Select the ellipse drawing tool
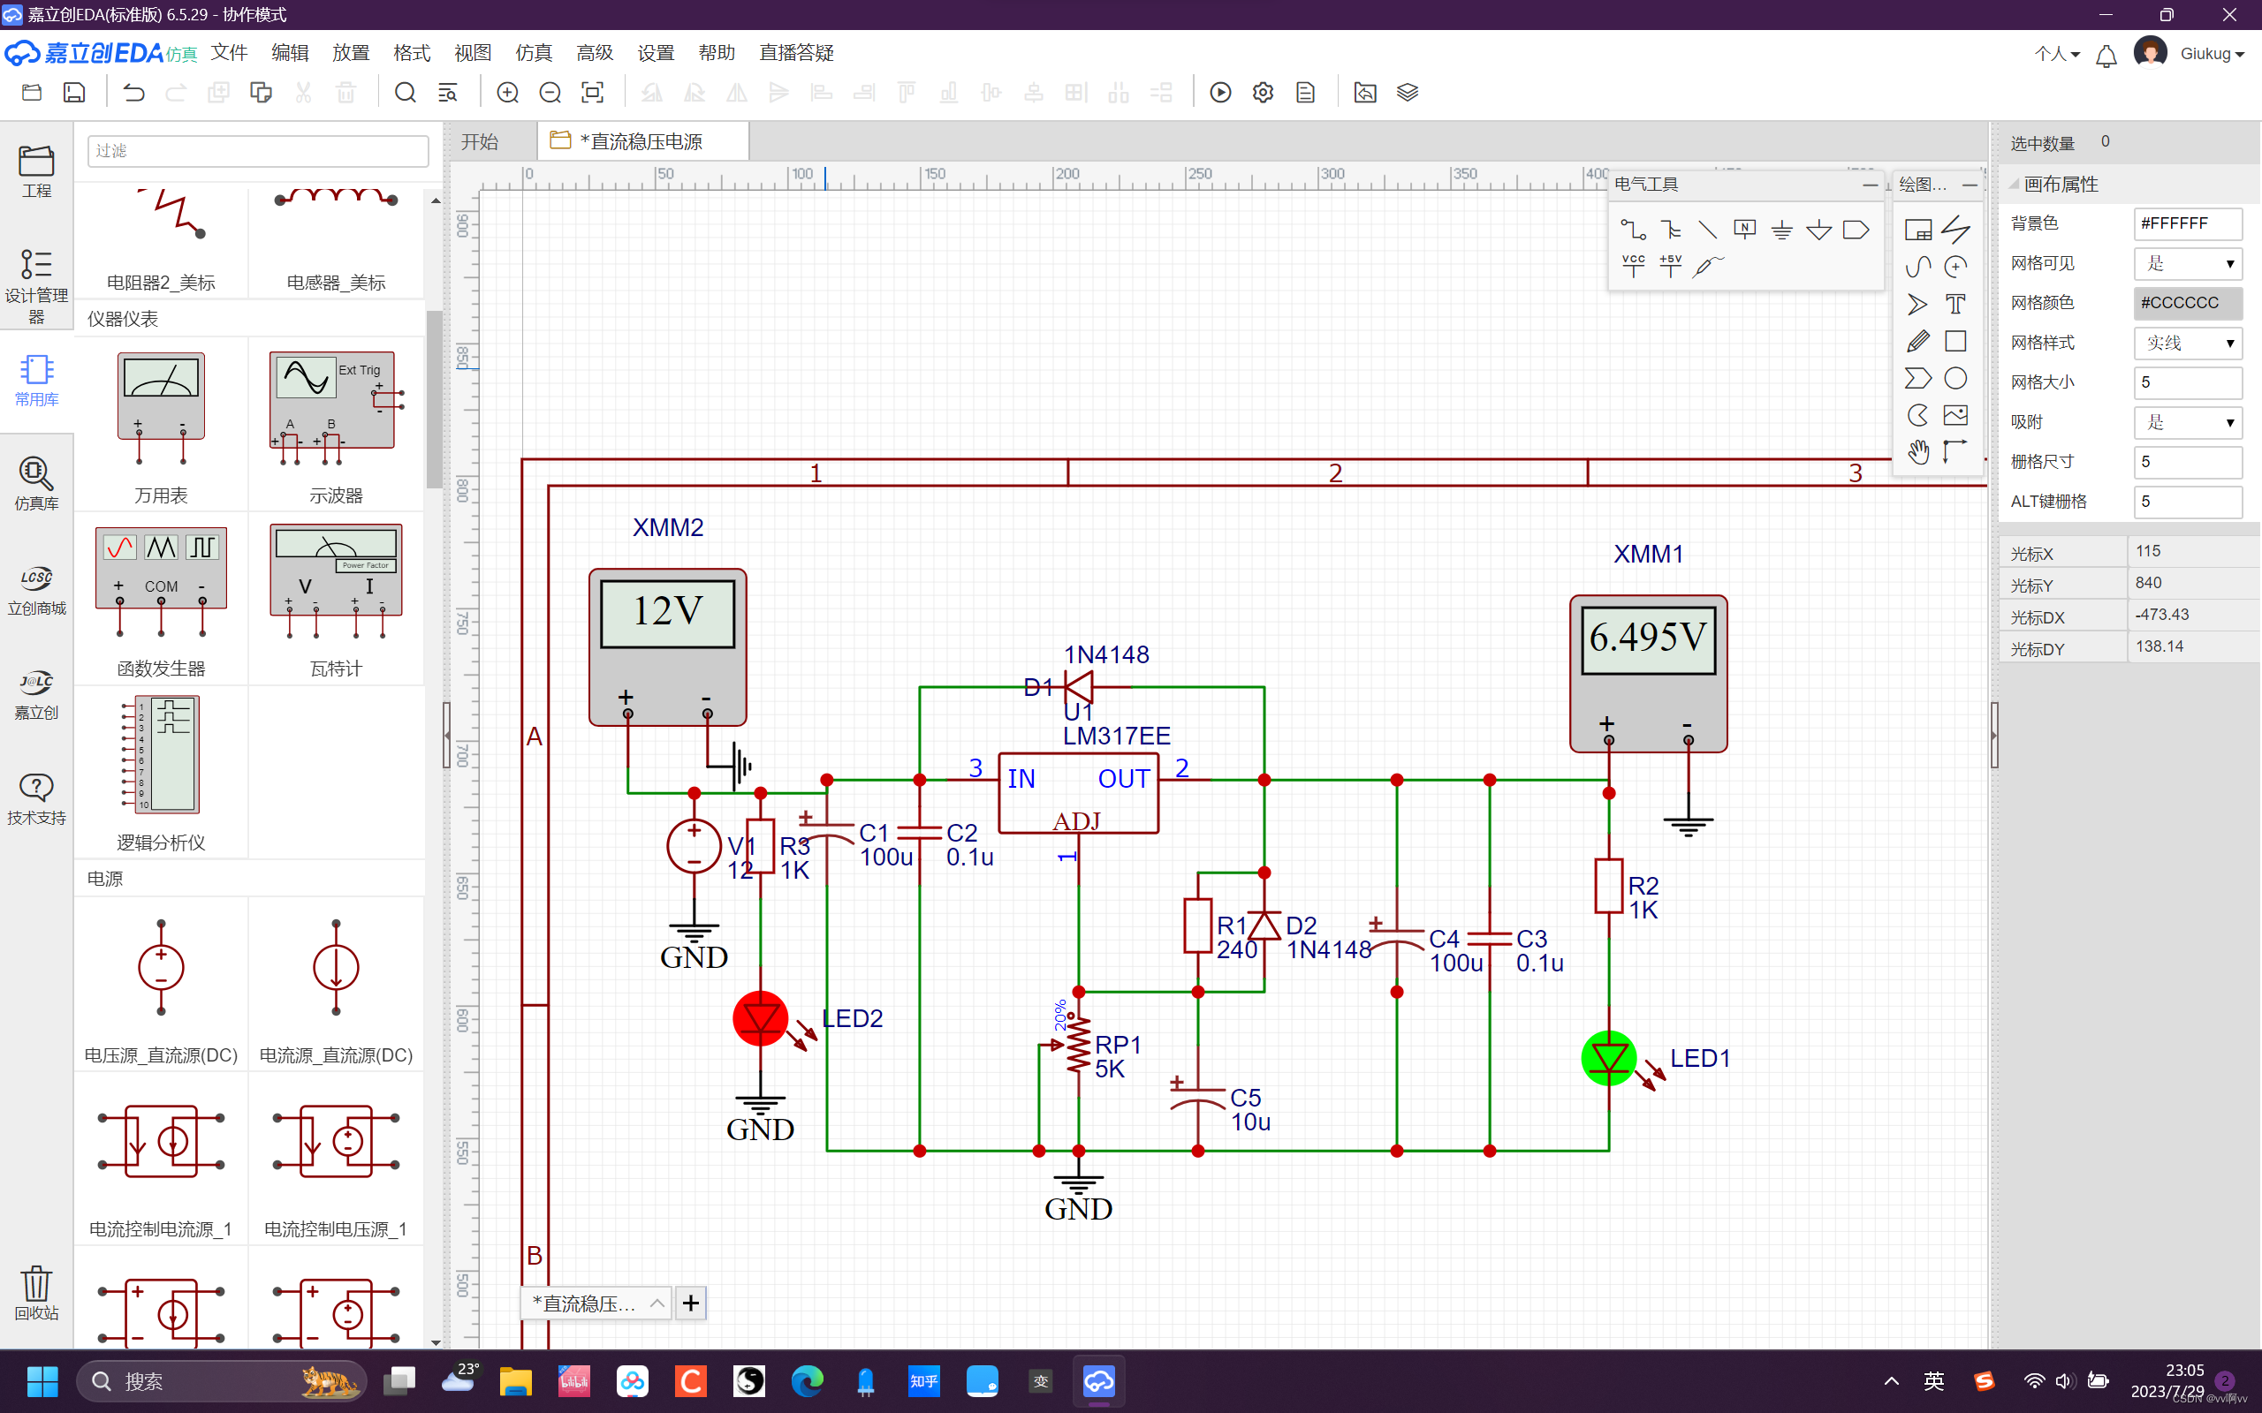 [1955, 379]
